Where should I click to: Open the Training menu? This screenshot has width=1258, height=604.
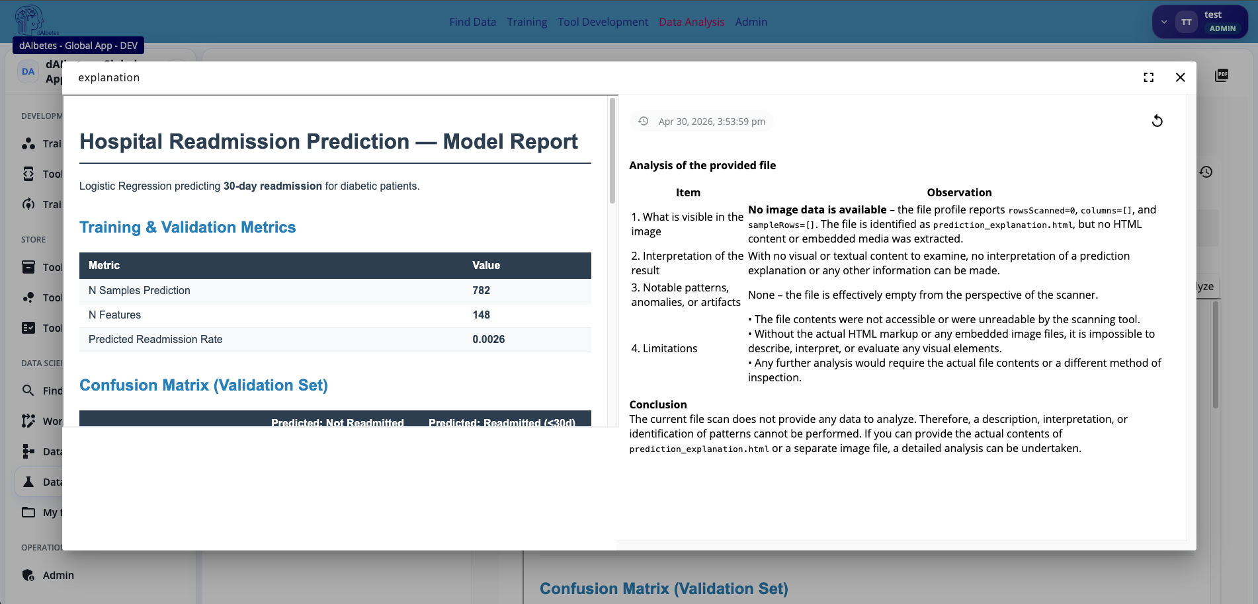tap(526, 22)
